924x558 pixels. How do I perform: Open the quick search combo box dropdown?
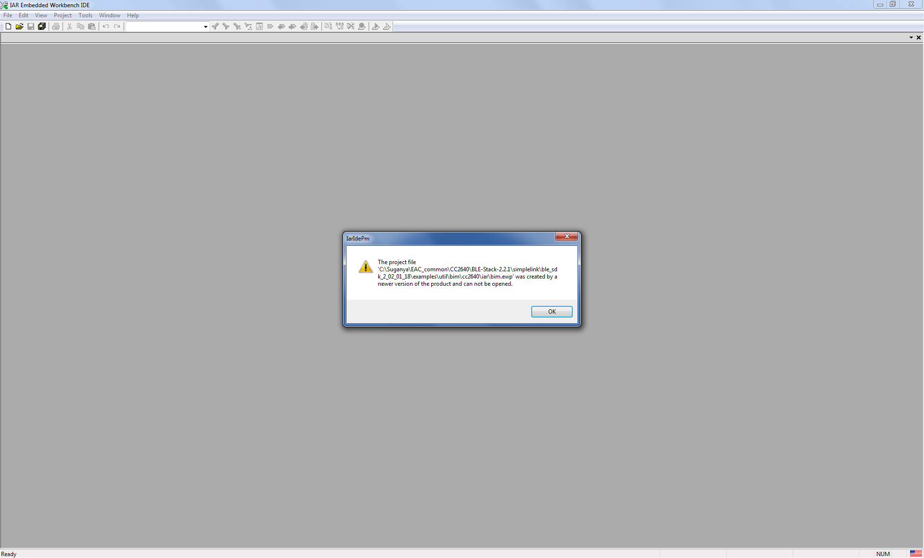pos(205,27)
